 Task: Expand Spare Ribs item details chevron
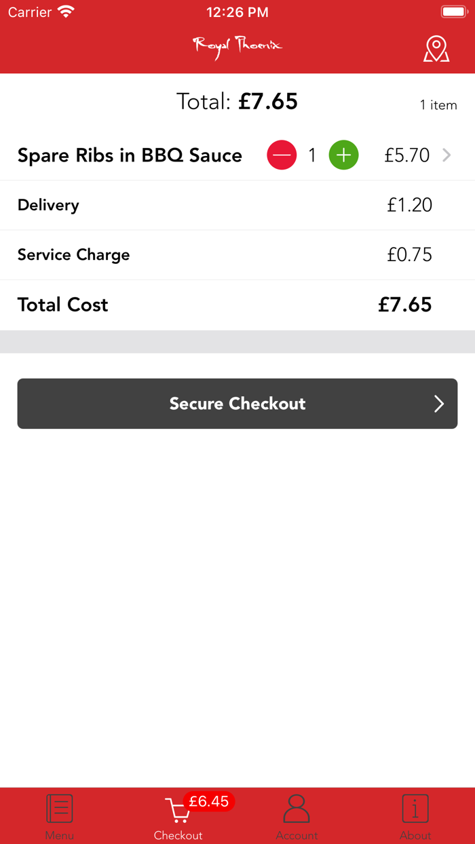point(446,155)
